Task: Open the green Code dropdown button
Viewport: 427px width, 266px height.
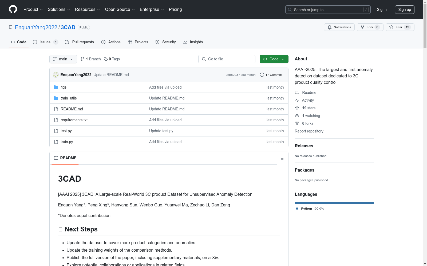Action: click(x=274, y=59)
